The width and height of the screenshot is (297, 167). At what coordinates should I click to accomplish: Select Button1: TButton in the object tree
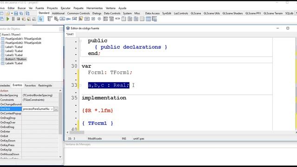[16, 59]
